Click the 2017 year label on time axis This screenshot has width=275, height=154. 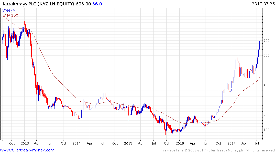(x=232, y=143)
